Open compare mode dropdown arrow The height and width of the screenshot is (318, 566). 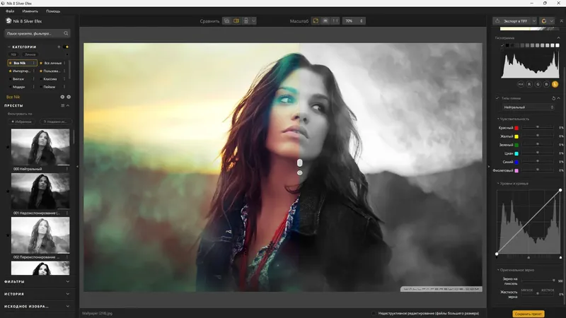point(254,21)
